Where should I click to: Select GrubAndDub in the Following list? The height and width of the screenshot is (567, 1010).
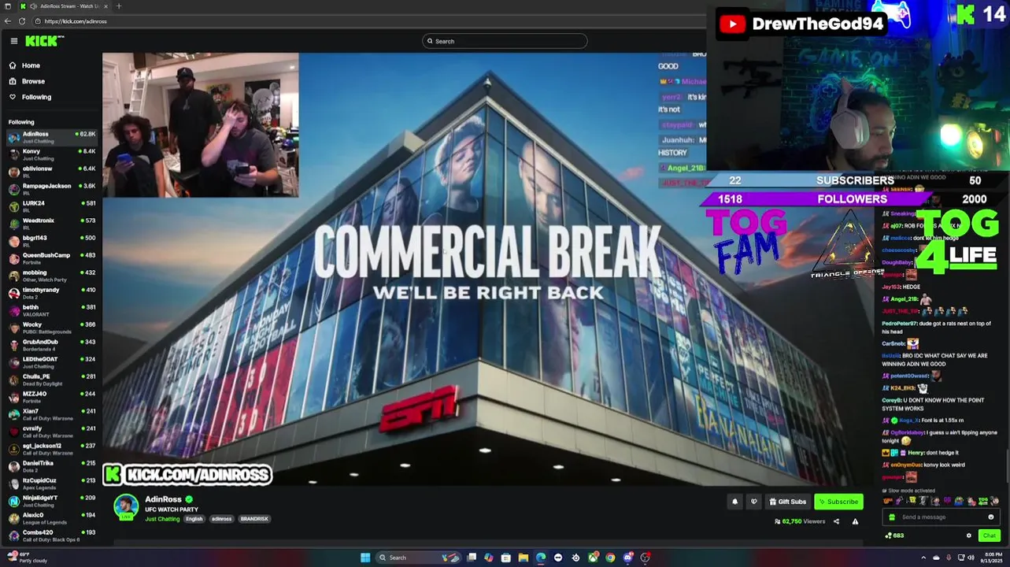(51, 345)
